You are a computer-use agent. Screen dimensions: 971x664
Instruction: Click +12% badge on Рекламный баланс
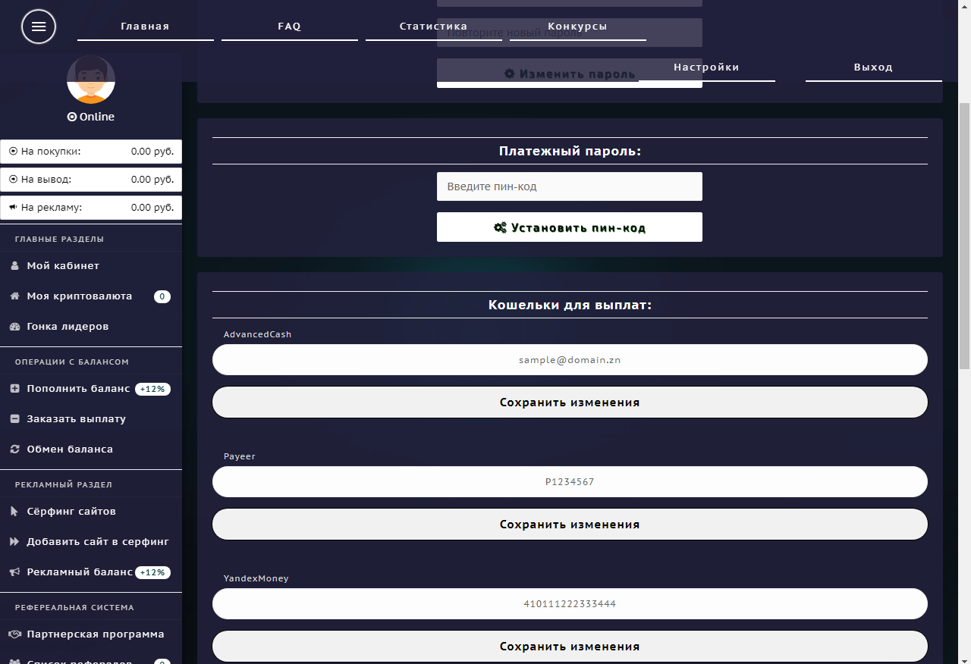coord(152,572)
